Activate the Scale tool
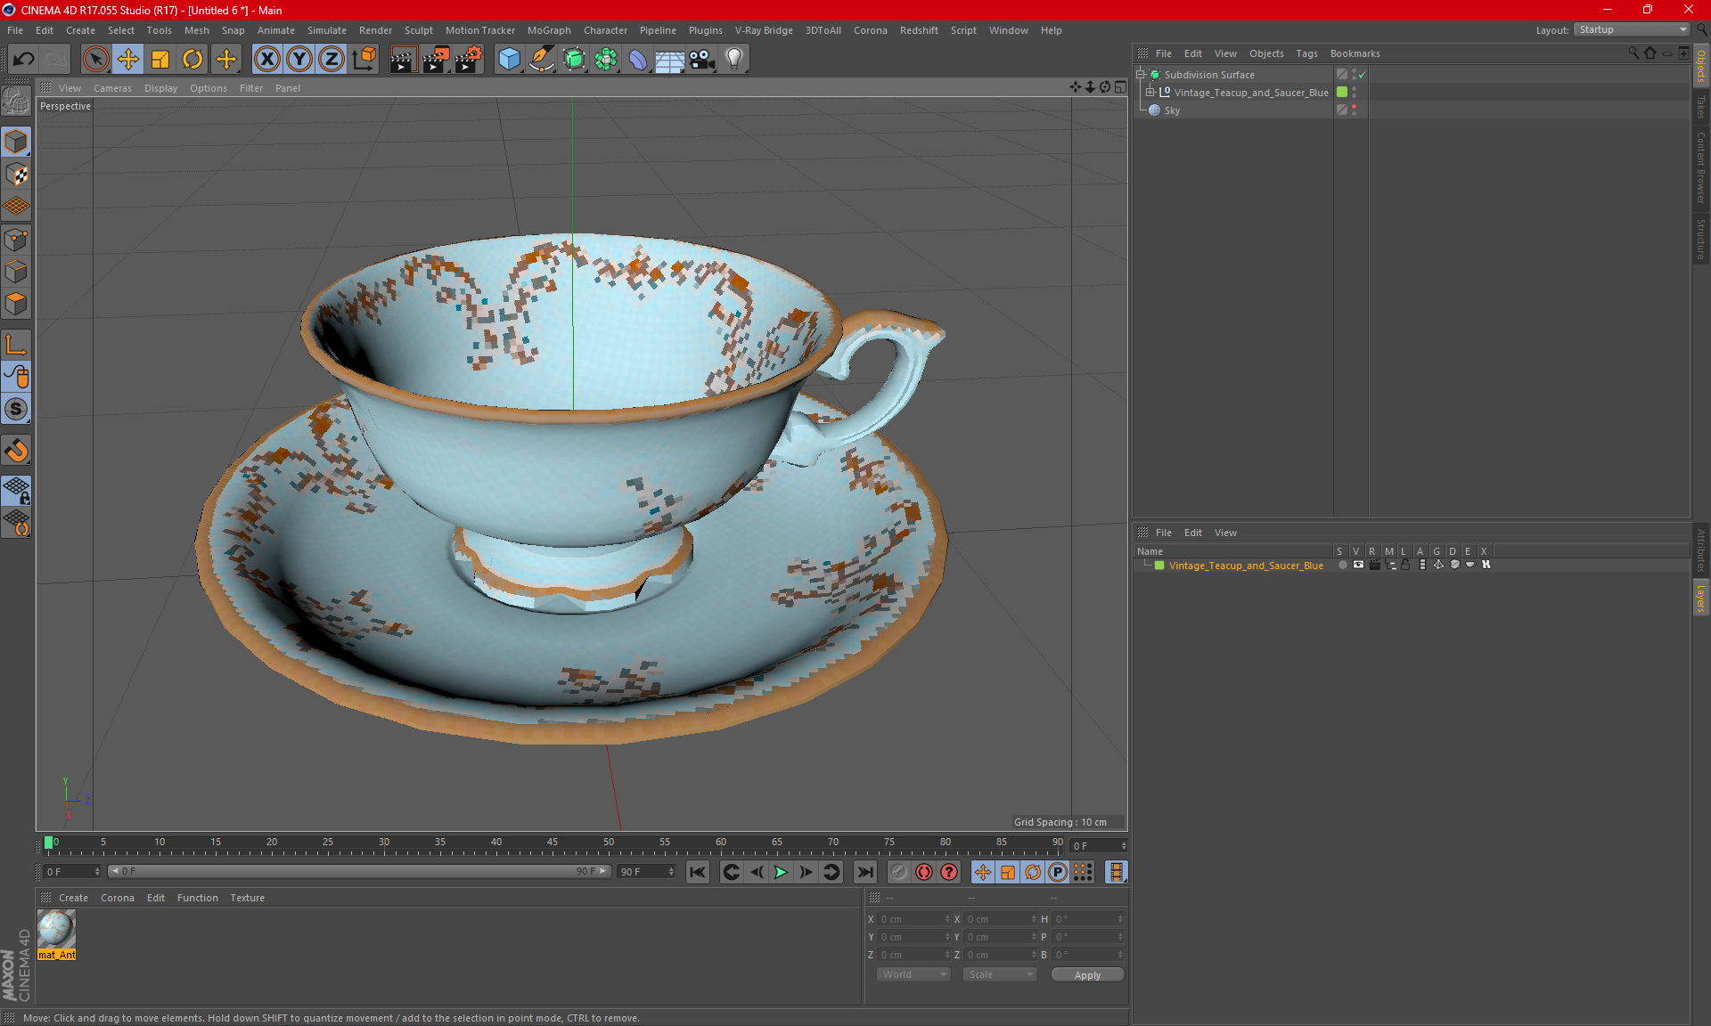 (x=160, y=60)
